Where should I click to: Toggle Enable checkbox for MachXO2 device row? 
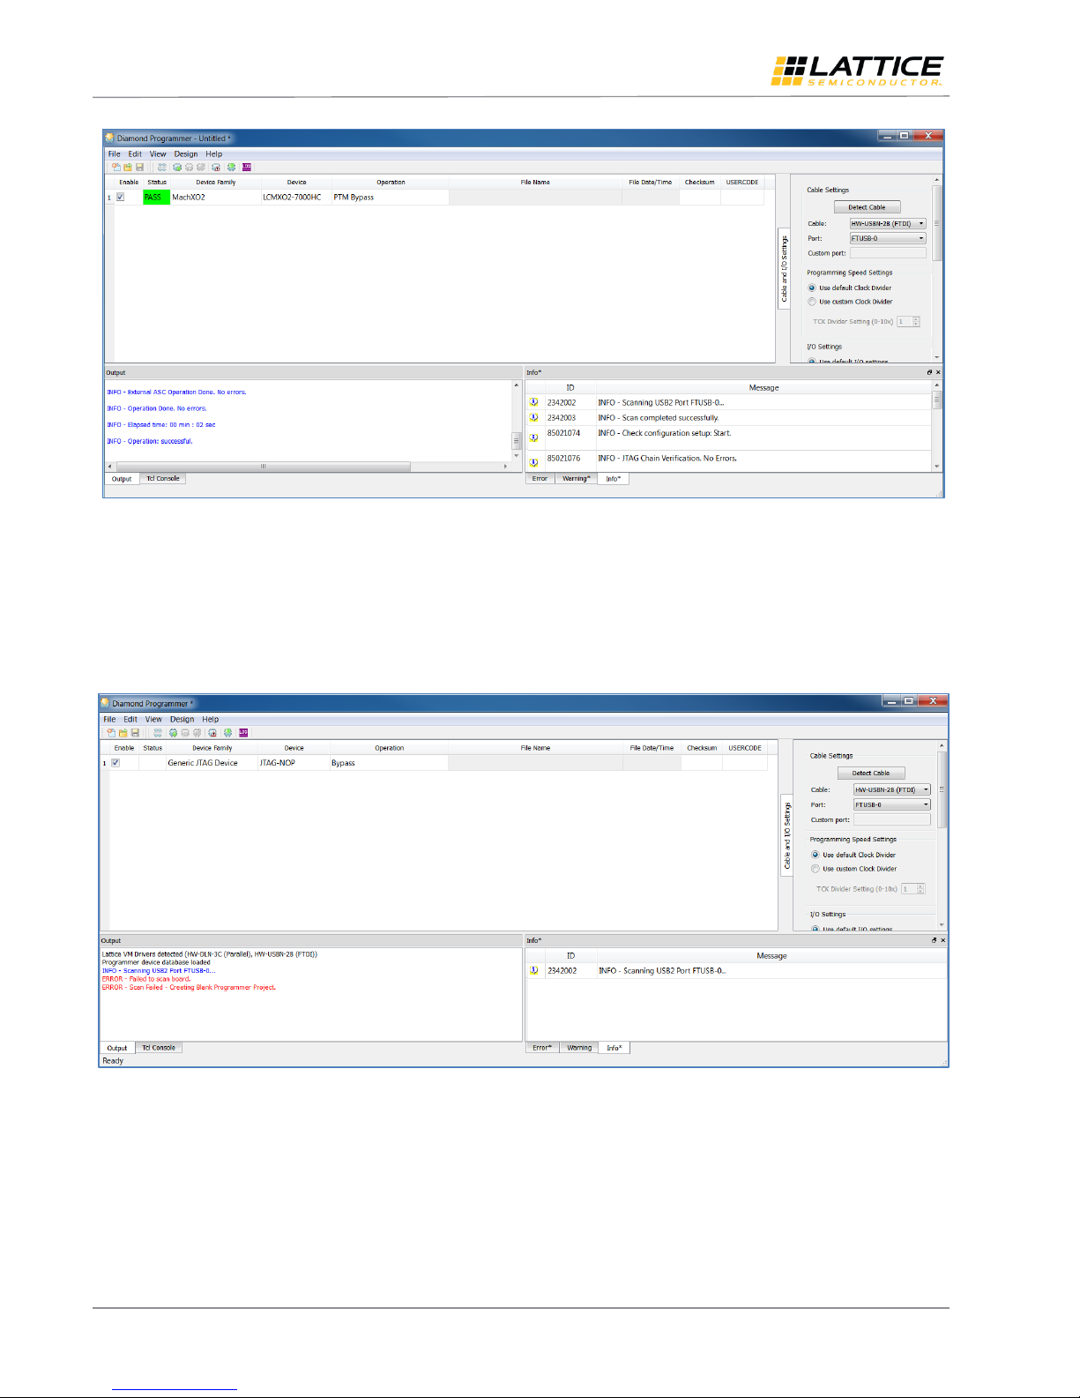(121, 198)
